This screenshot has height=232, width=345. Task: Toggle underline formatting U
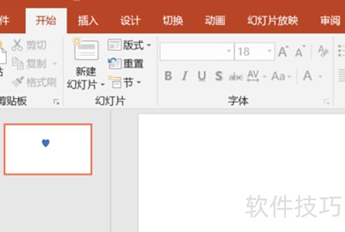click(202, 76)
